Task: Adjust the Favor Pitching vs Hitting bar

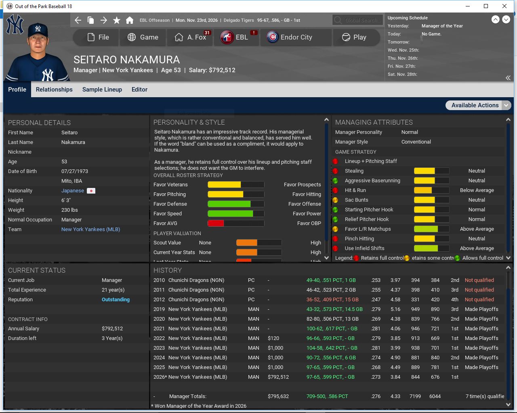Action: [236, 194]
